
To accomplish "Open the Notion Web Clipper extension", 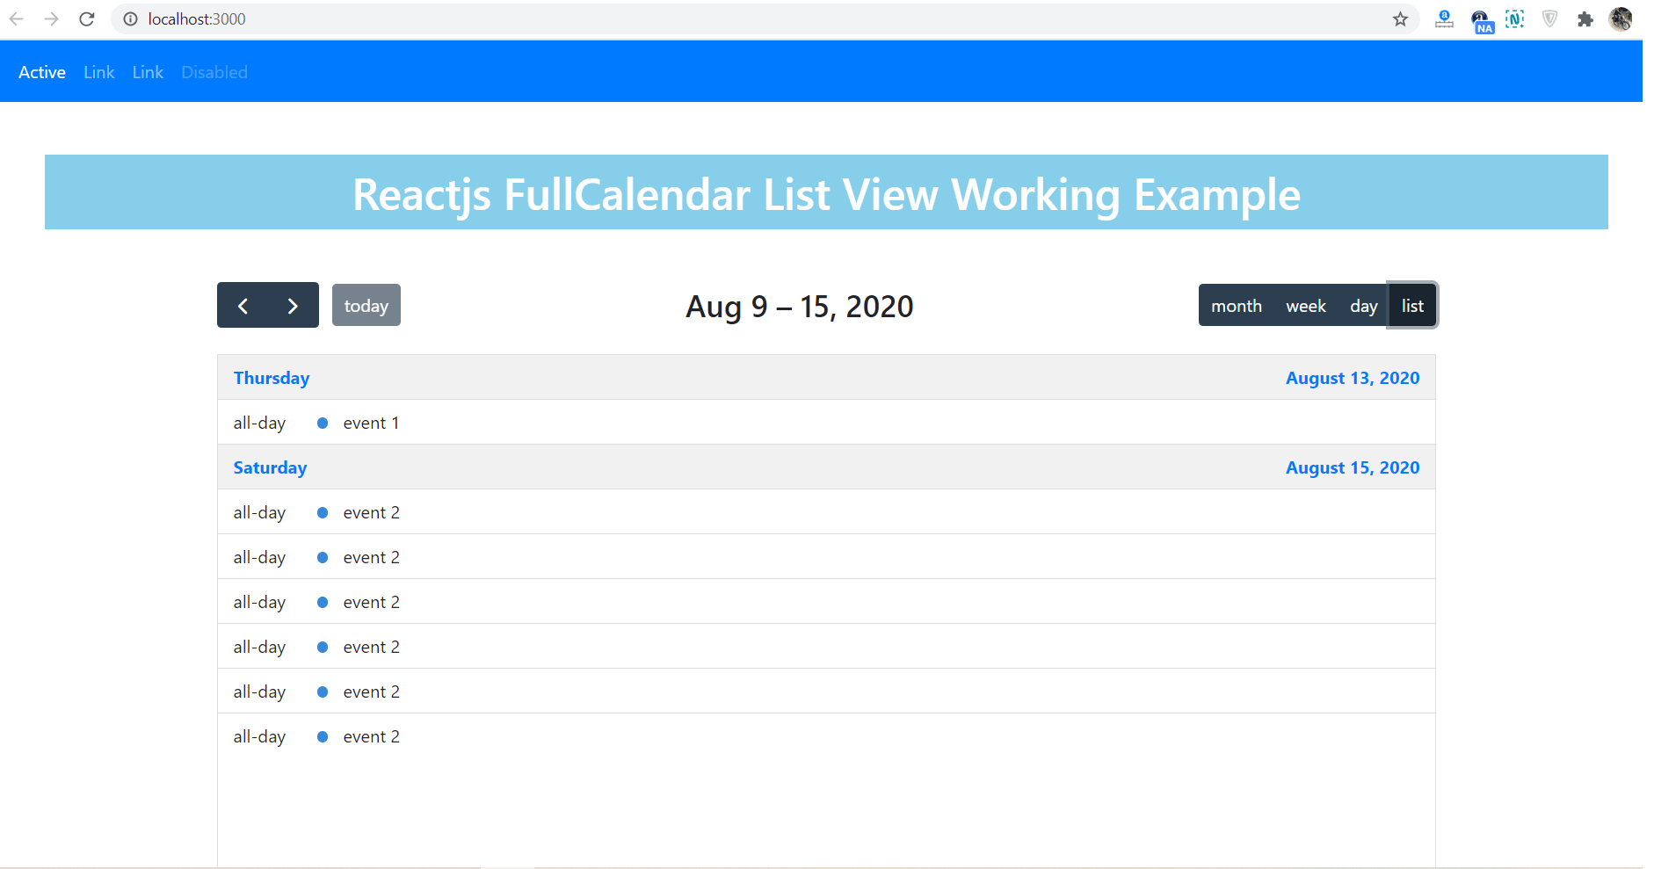I will click(1514, 18).
